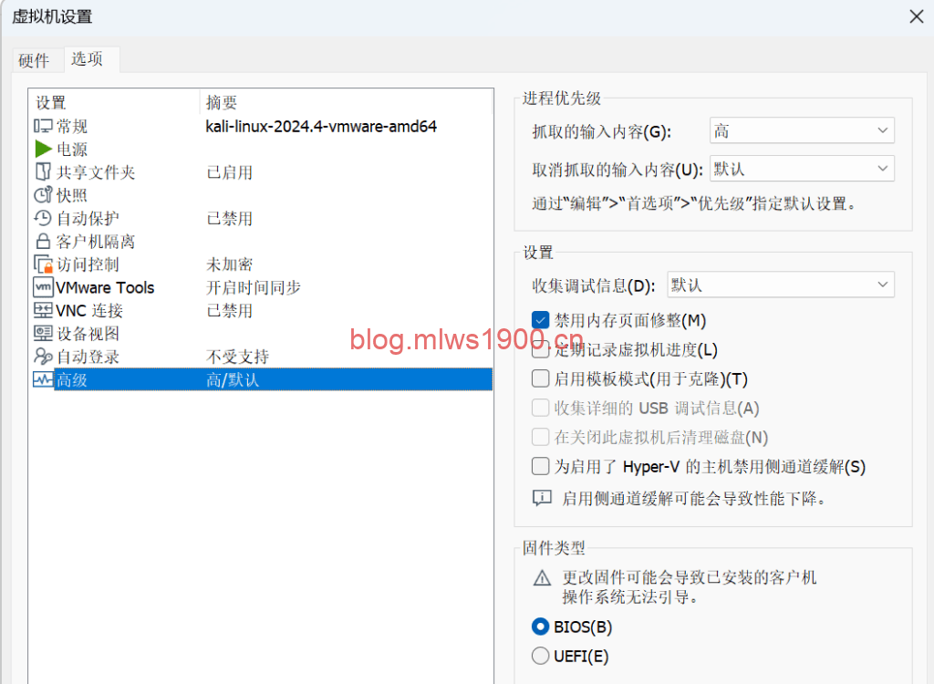
Task: Click the Autologin (自动登录) users icon
Action: pos(43,357)
